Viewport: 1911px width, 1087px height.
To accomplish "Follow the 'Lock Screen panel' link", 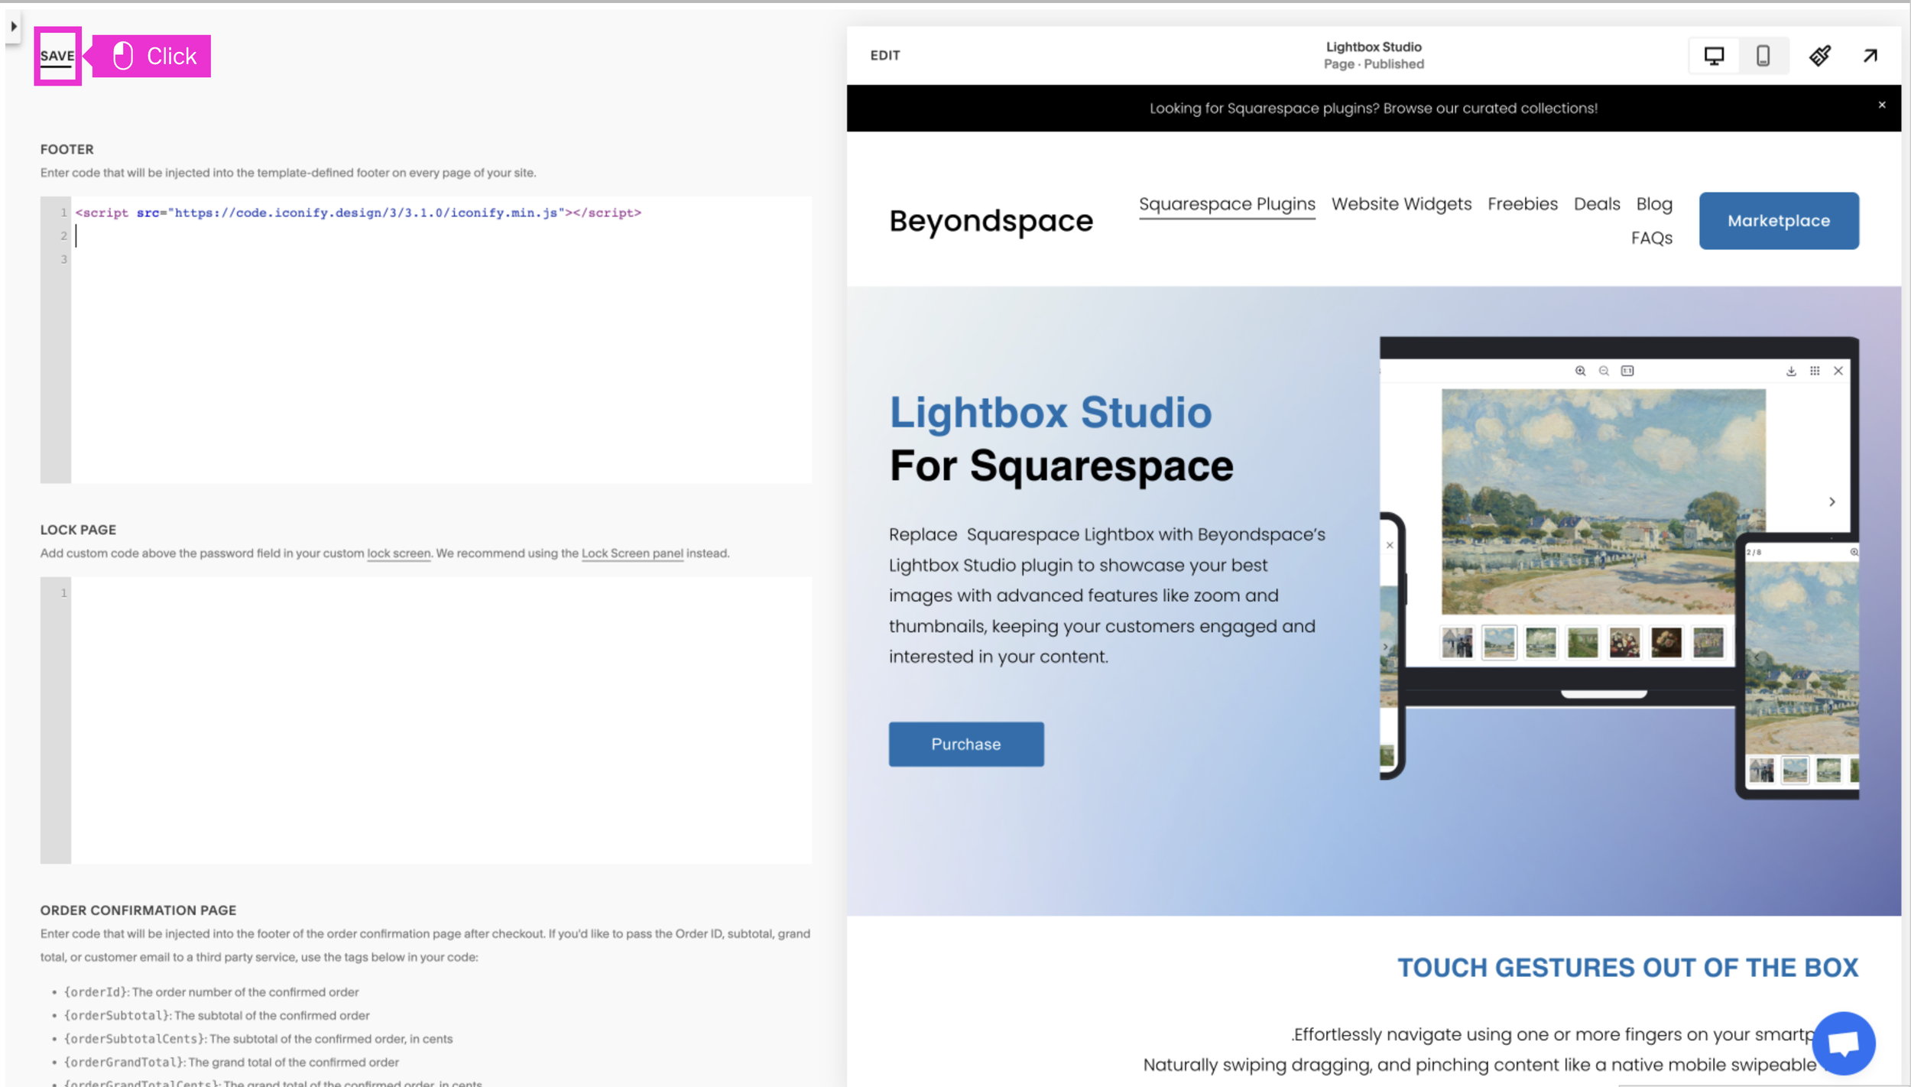I will click(632, 553).
